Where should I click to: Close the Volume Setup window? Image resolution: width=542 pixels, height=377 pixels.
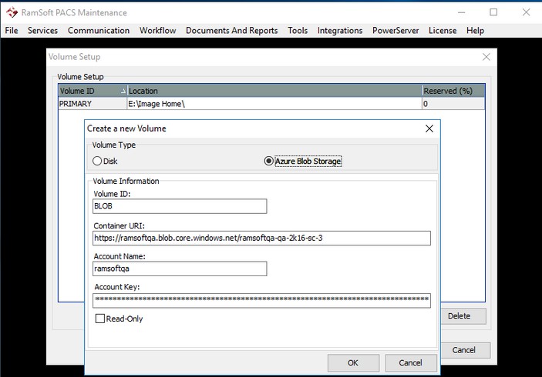486,57
